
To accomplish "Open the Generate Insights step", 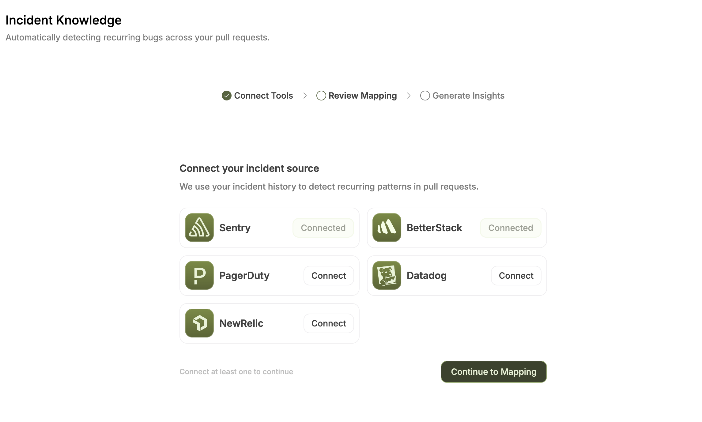I will [x=468, y=96].
